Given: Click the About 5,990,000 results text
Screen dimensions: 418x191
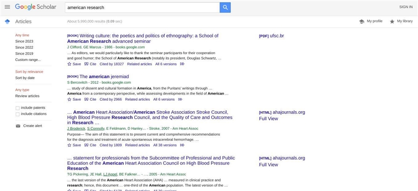Looking at the screenshot, I should (95, 21).
